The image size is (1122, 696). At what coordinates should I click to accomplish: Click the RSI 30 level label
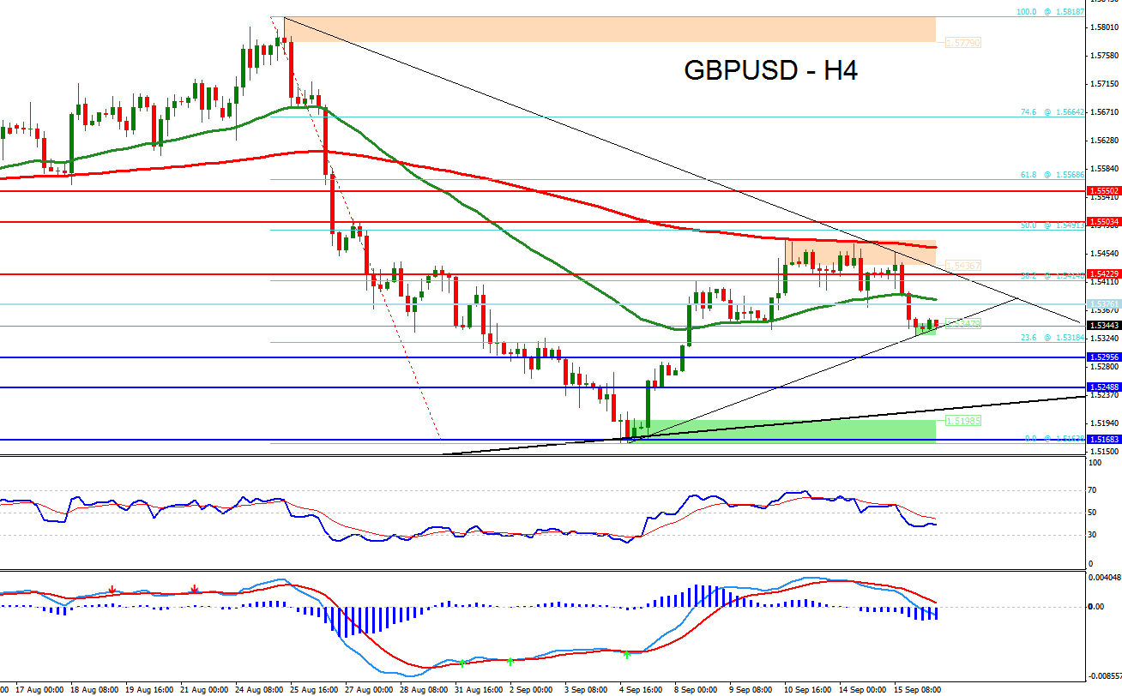pos(1092,535)
